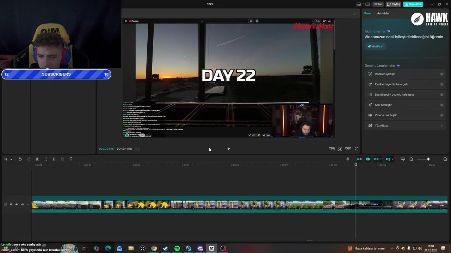Click the Dışa Aktar export button
This screenshot has width=451, height=253.
[x=413, y=4]
